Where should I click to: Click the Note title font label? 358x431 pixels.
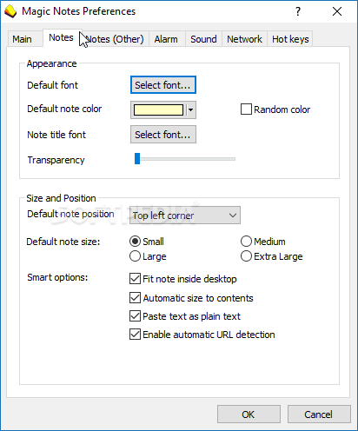(56, 135)
